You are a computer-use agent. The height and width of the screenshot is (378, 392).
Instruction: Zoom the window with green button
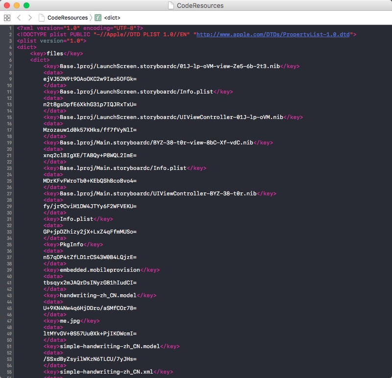[26, 6]
